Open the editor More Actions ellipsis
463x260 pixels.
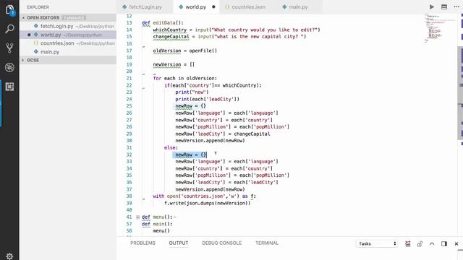[456, 6]
